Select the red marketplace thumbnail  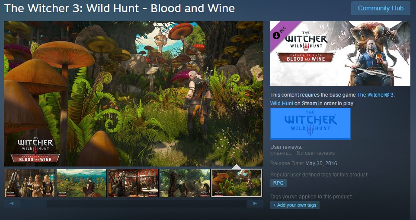[133, 183]
